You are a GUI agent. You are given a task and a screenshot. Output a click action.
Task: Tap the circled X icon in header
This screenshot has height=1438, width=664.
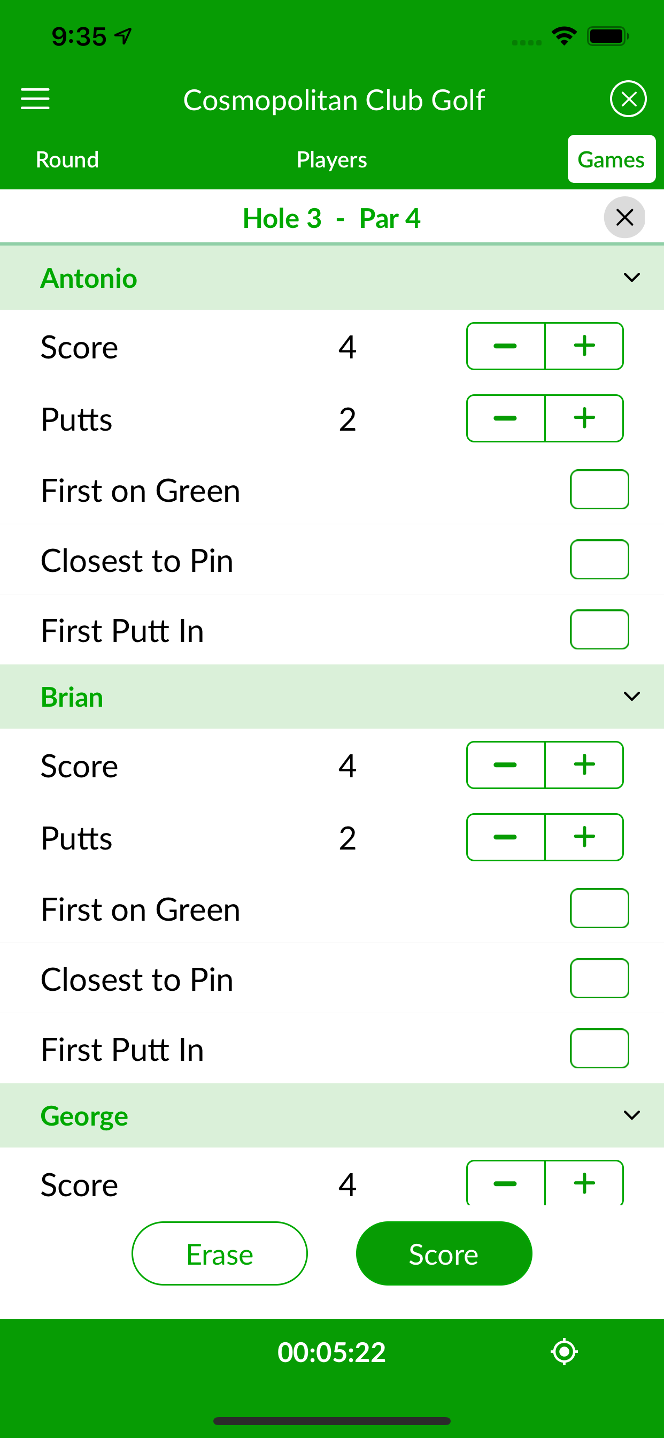tap(628, 99)
